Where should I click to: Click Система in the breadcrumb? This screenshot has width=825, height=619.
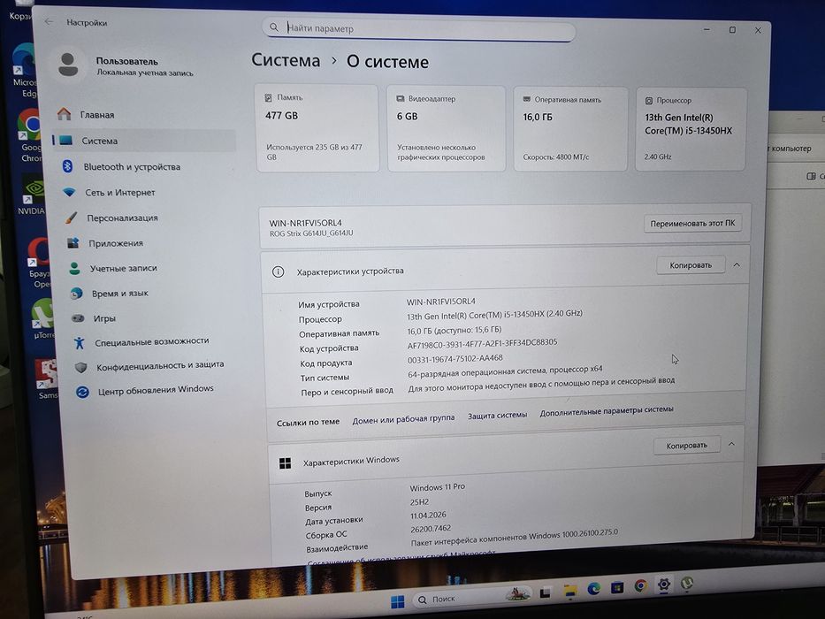pos(286,60)
